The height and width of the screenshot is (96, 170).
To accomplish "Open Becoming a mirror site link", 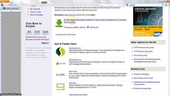I will [x=143, y=78].
